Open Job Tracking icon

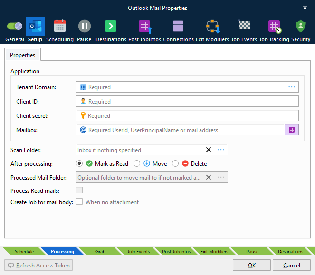pos(275,27)
